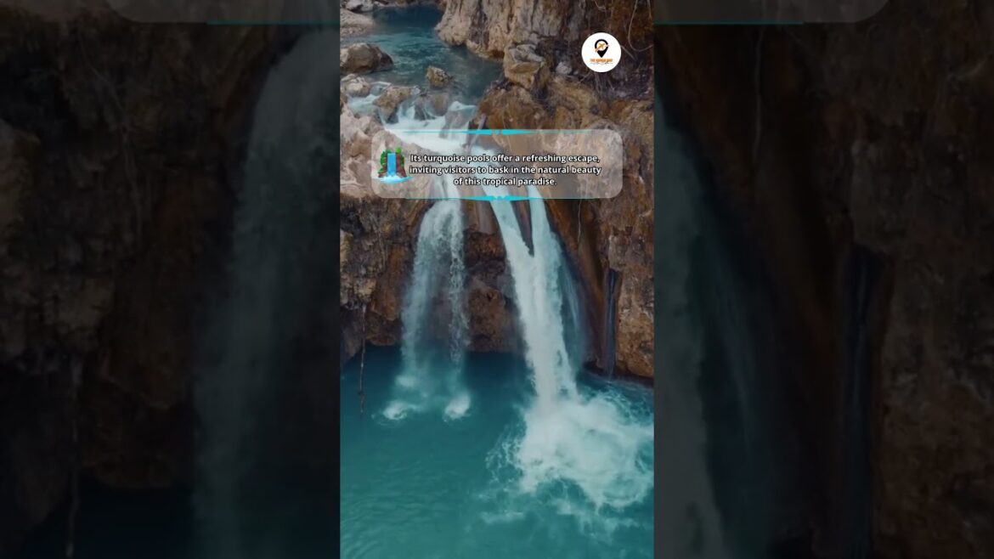The image size is (994, 559).
Task: Click the caption line "Its turquoise pools offer a refreshing escape"
Action: pyautogui.click(x=505, y=158)
